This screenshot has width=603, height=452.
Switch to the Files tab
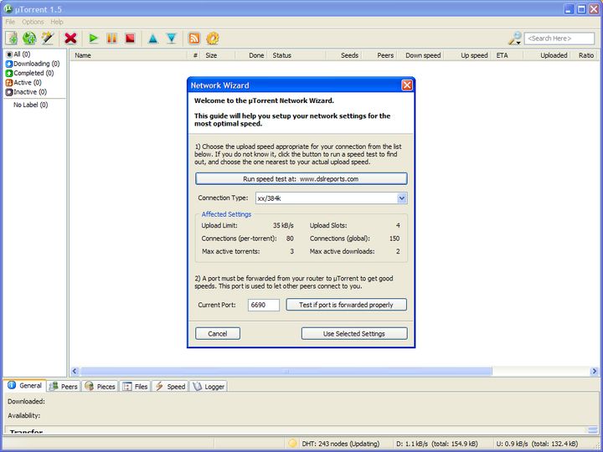(x=135, y=387)
